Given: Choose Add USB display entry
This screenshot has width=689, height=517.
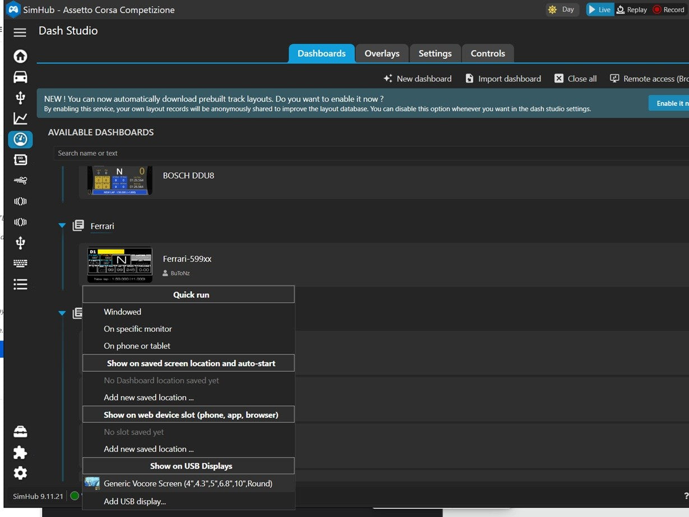Looking at the screenshot, I should [x=188, y=501].
